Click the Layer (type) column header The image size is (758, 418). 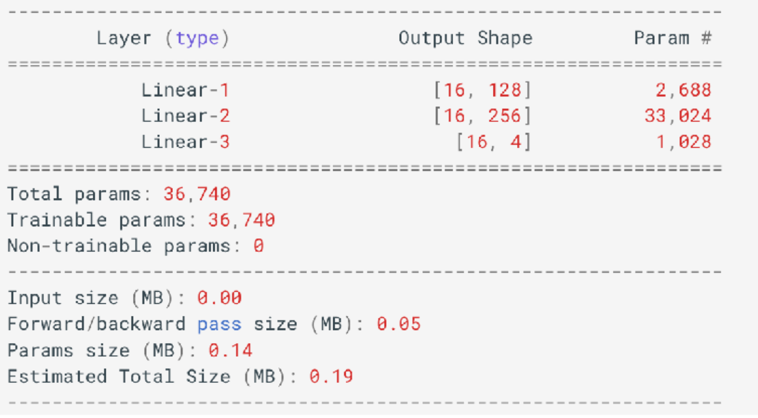(163, 39)
